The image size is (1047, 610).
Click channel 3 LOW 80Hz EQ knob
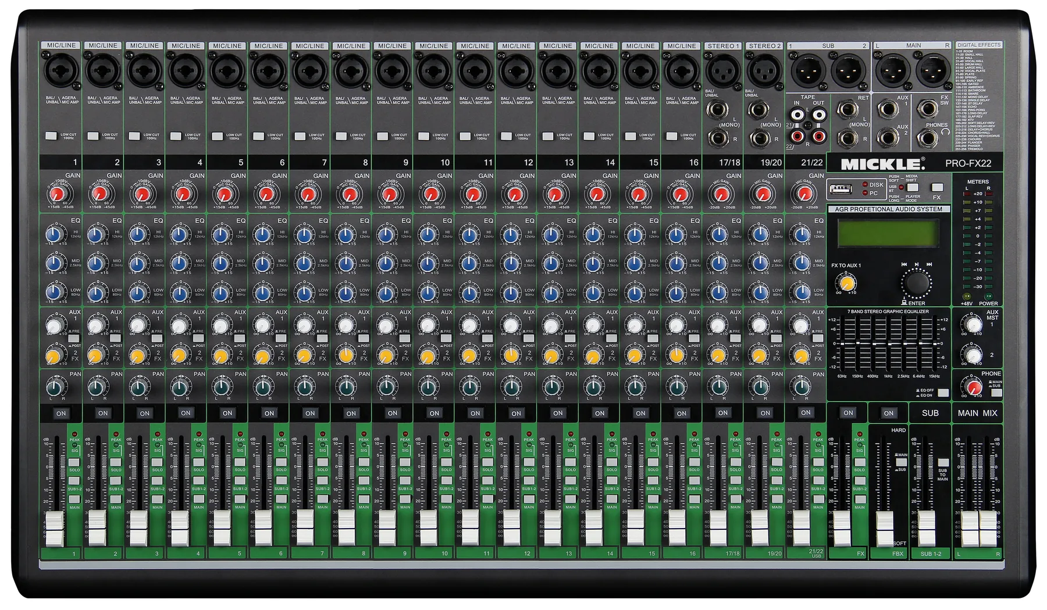pyautogui.click(x=137, y=292)
